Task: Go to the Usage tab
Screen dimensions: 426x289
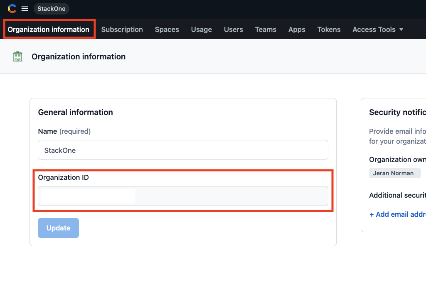Action: click(201, 29)
